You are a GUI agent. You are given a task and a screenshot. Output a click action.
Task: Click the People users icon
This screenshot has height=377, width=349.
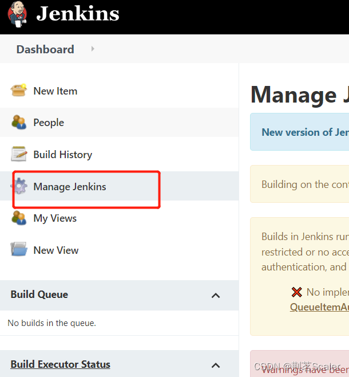click(x=19, y=122)
